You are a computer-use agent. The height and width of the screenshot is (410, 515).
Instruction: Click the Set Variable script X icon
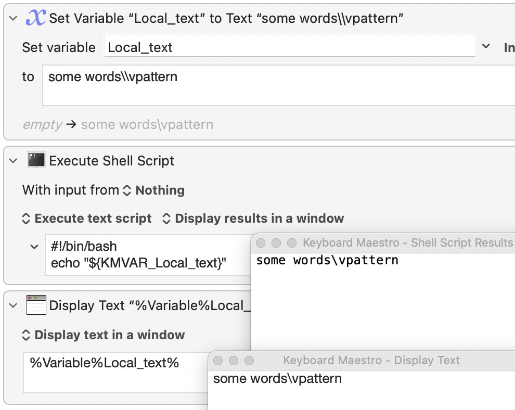tap(36, 17)
